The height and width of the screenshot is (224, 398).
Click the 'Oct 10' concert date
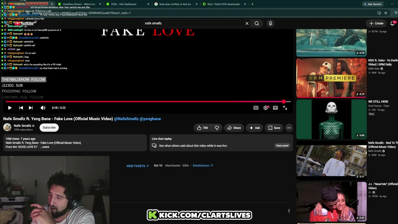[x=158, y=166]
